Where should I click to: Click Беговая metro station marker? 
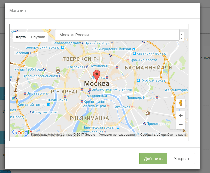click(x=30, y=53)
